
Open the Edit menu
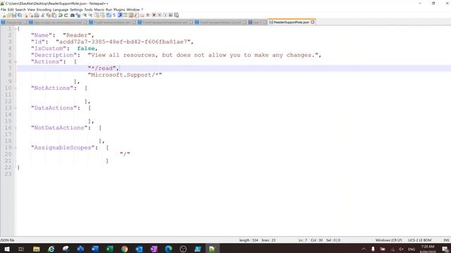(11, 9)
